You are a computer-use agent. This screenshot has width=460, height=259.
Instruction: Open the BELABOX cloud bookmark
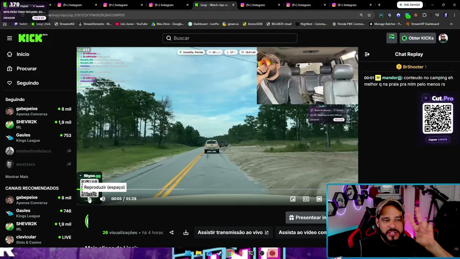279,24
